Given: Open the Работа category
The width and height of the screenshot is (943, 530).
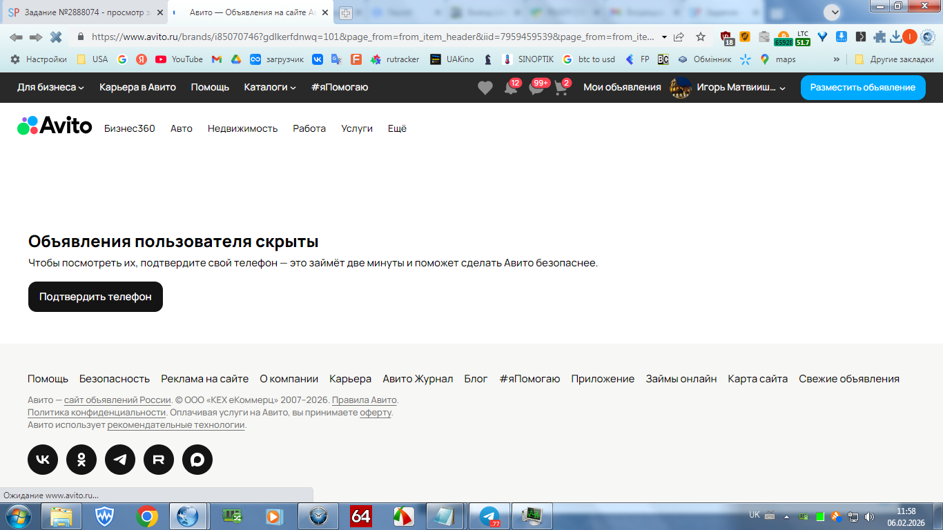Looking at the screenshot, I should pyautogui.click(x=309, y=128).
